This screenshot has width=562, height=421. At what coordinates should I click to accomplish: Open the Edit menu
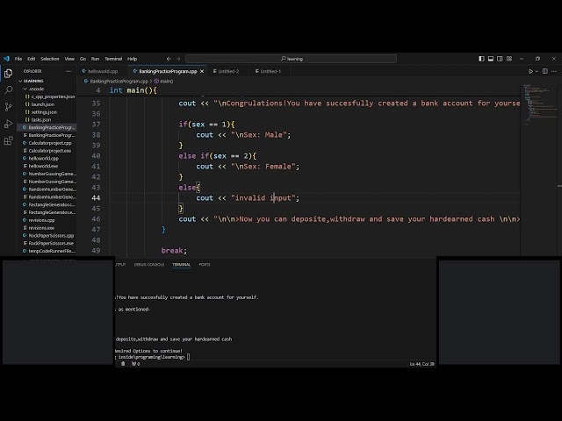tap(32, 59)
